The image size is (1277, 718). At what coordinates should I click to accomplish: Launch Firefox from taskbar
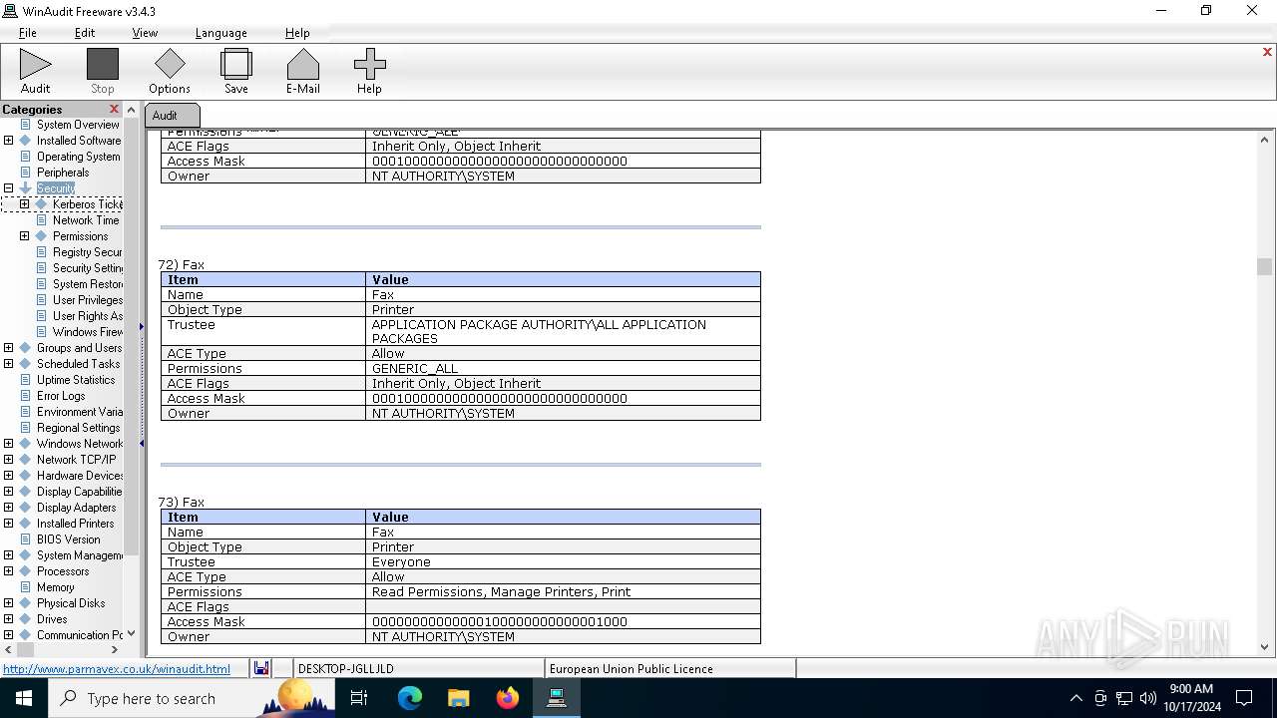pos(508,698)
